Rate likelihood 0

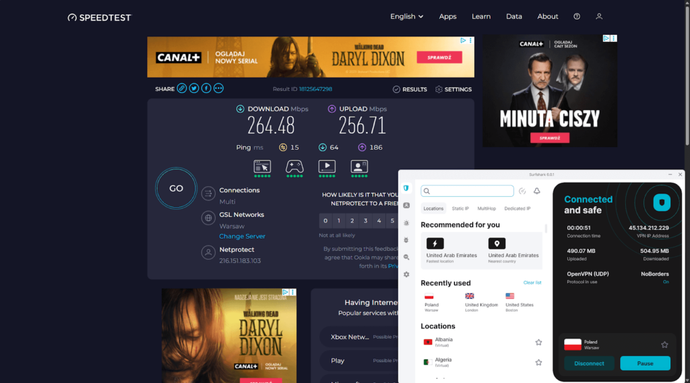(325, 220)
